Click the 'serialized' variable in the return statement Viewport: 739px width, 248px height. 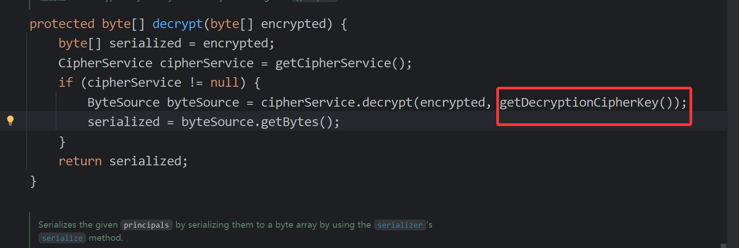pos(145,161)
